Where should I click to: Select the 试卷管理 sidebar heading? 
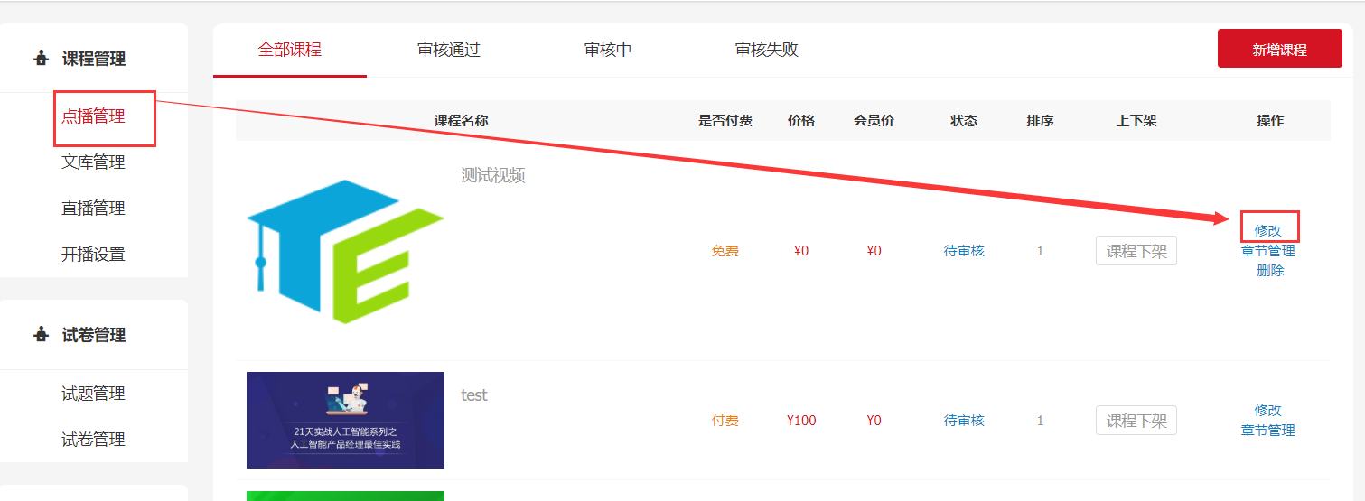(x=94, y=335)
